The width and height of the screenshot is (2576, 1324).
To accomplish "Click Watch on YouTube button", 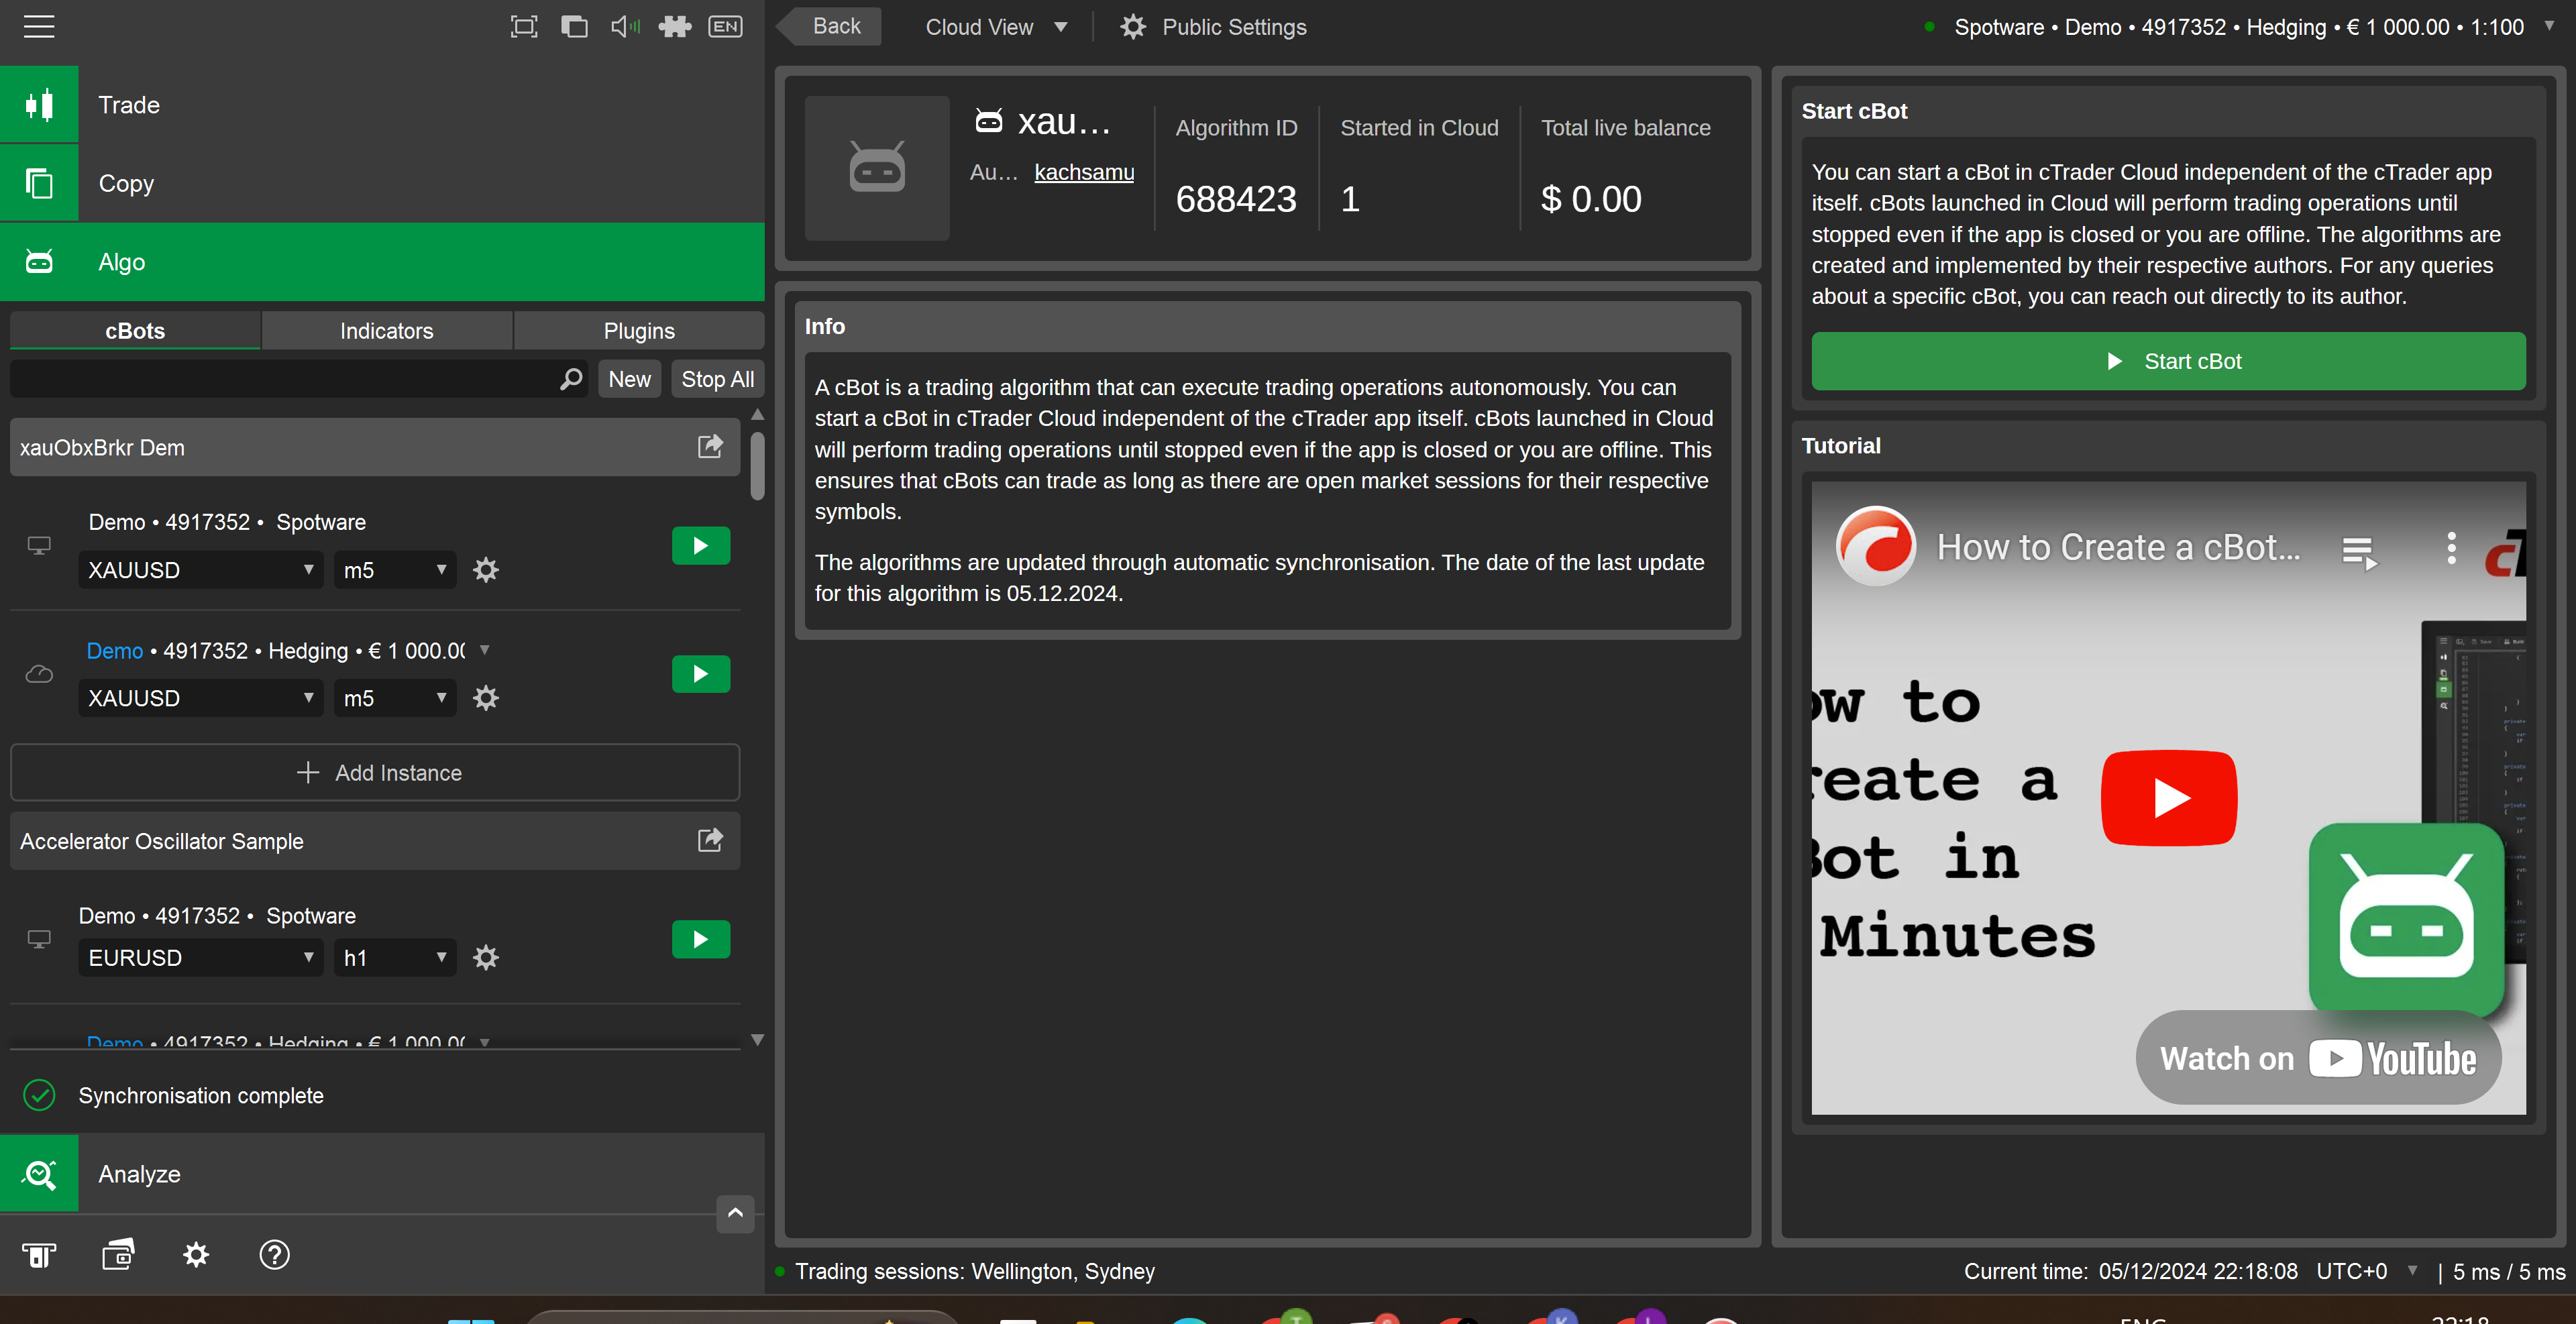I will (x=2318, y=1058).
